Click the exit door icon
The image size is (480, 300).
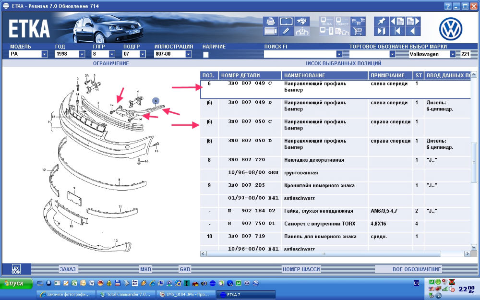(x=382, y=31)
